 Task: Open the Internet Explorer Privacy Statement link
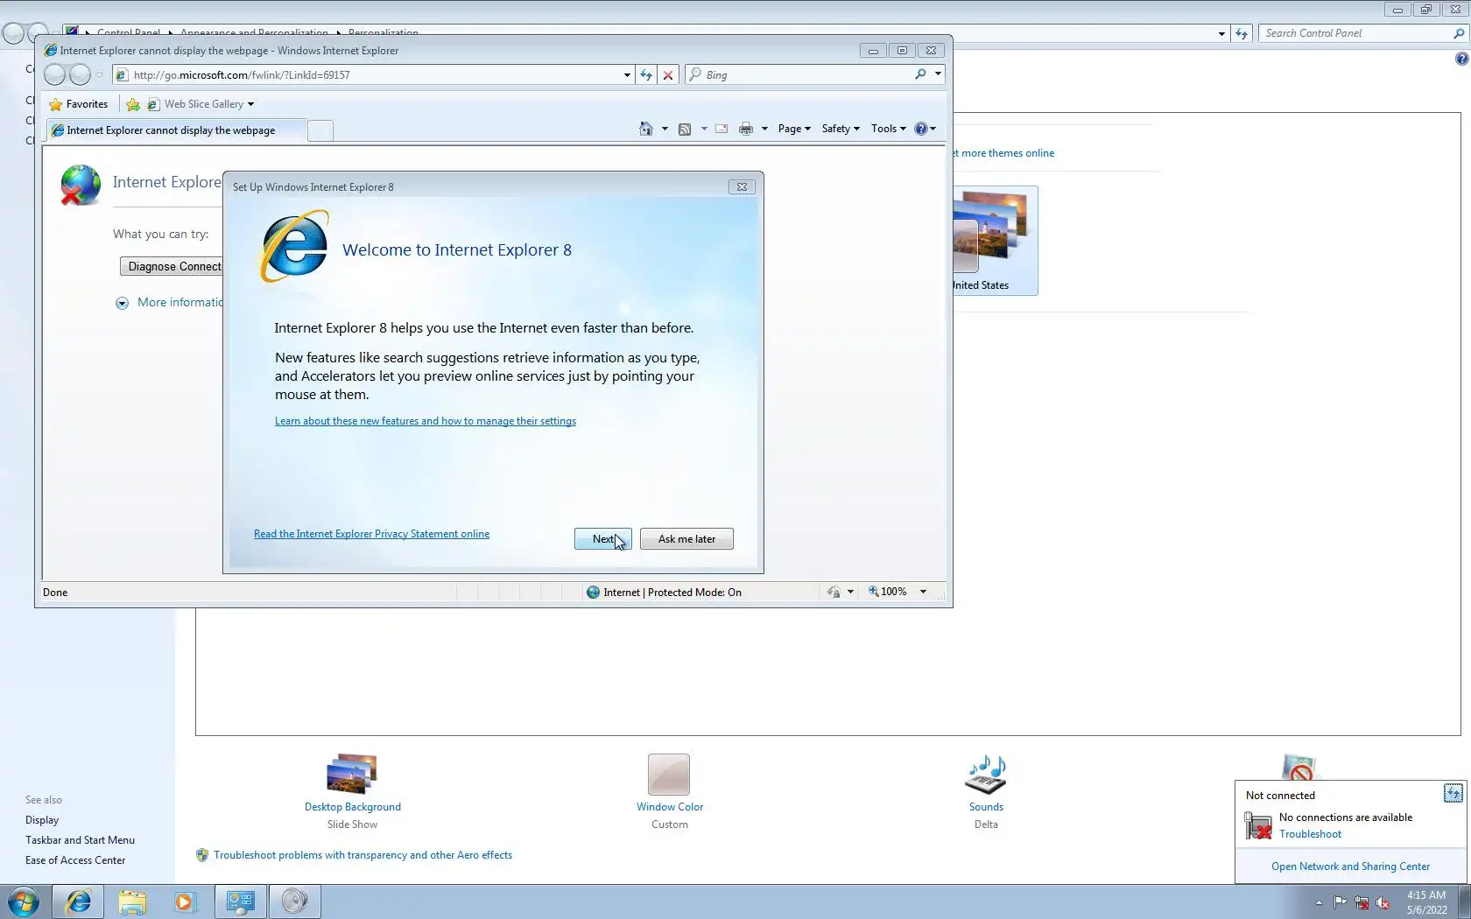pyautogui.click(x=371, y=534)
